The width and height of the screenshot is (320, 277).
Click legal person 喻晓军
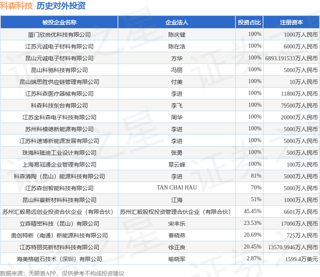click(177, 259)
